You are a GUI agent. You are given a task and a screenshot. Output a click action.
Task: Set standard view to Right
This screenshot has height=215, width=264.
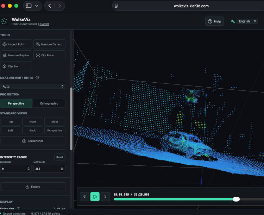[x=55, y=121]
